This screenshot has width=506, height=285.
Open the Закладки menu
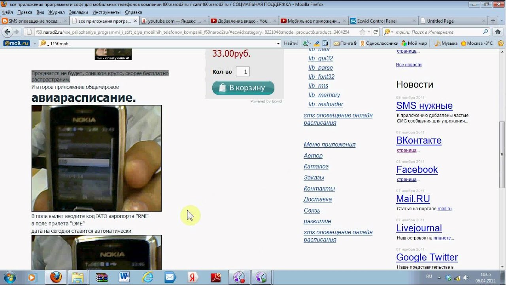pyautogui.click(x=78, y=12)
